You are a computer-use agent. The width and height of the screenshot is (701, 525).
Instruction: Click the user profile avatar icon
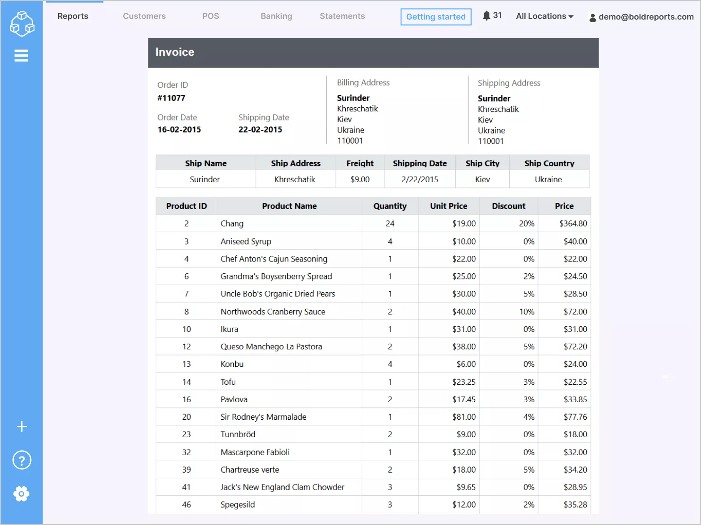tap(592, 17)
